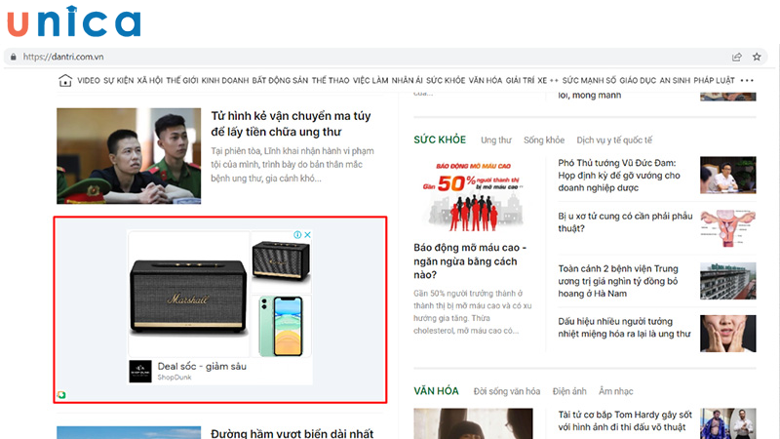Viewport: 780px width, 439px height.
Task: Open KINH DOANH section
Action: point(225,80)
